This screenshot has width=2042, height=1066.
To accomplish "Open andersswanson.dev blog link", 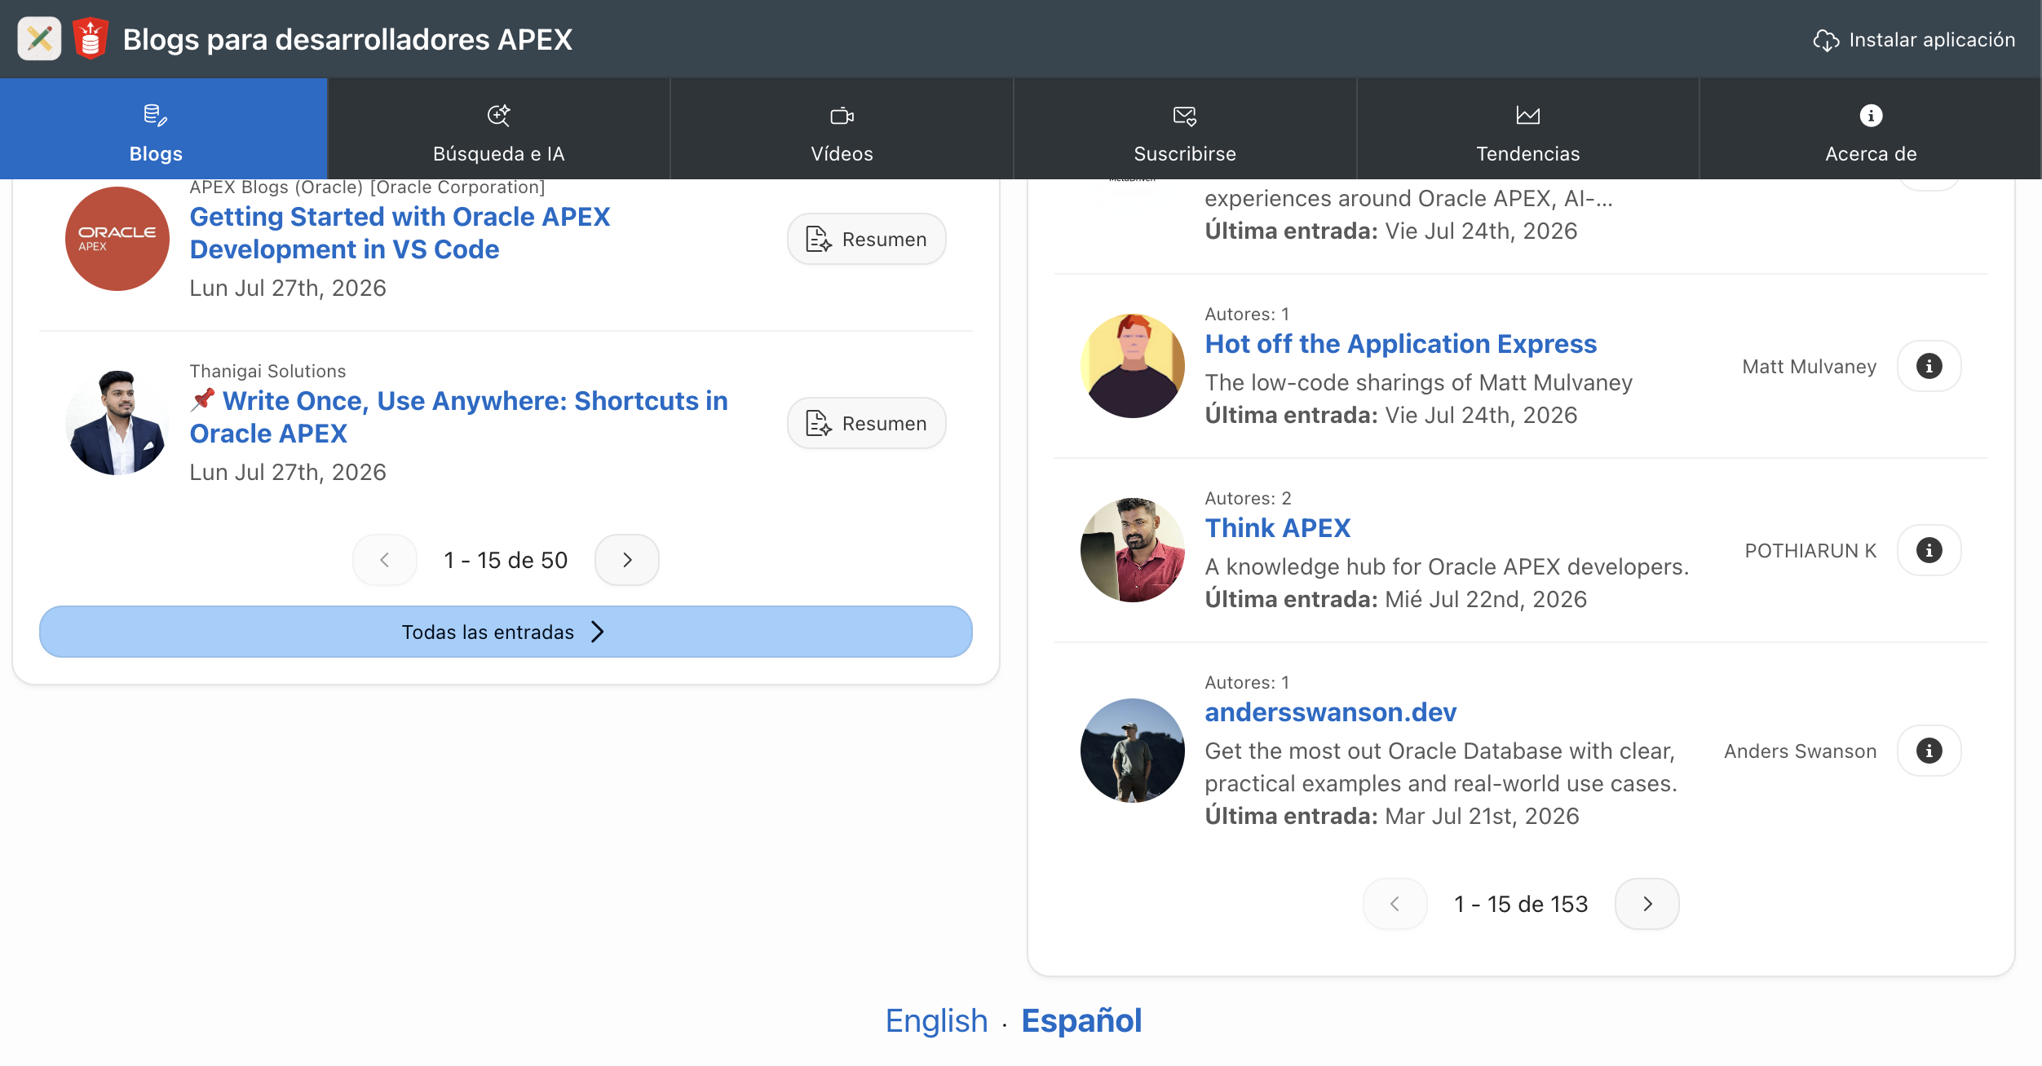I will tap(1330, 711).
